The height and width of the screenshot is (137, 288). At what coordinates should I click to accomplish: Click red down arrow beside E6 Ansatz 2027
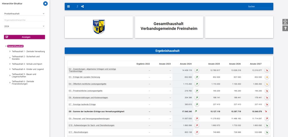267,98
